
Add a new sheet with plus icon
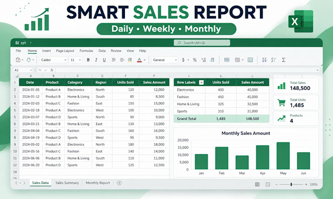pos(119,183)
